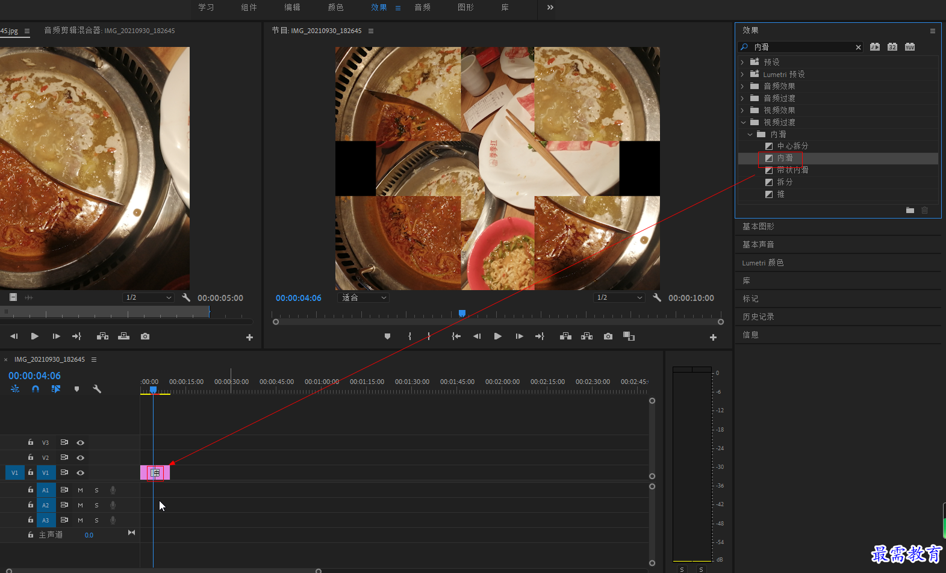Step back one frame in Program monitor
Image resolution: width=946 pixels, height=573 pixels.
click(x=477, y=336)
